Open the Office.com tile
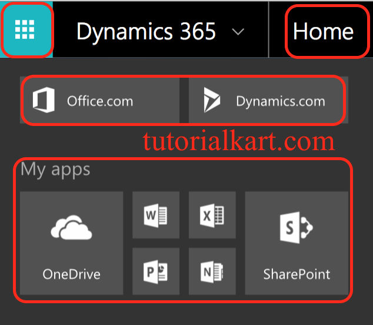Image resolution: width=373 pixels, height=325 pixels. coord(99,100)
